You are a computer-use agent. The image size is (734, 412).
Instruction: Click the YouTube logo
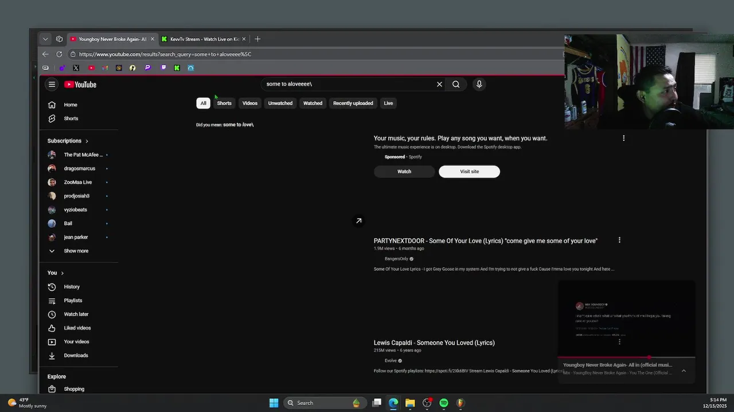coord(80,85)
